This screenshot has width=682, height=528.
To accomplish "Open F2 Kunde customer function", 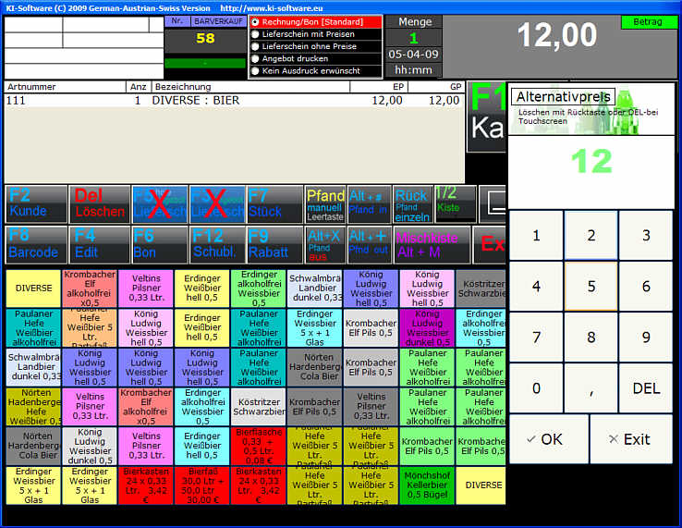I will click(x=37, y=204).
